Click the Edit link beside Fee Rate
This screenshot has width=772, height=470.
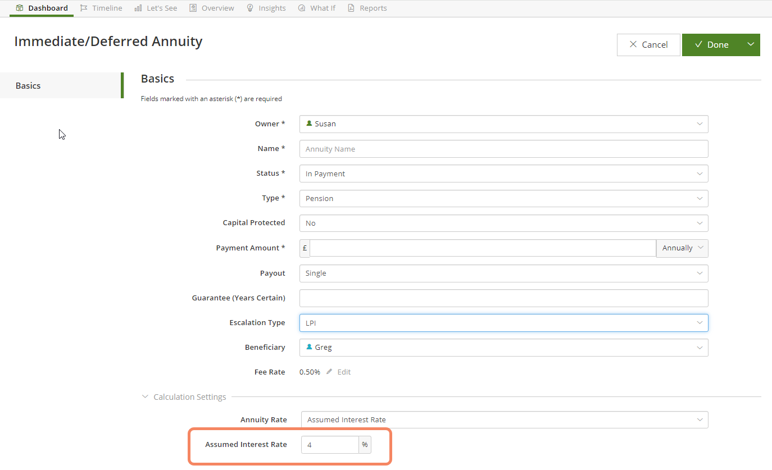344,372
